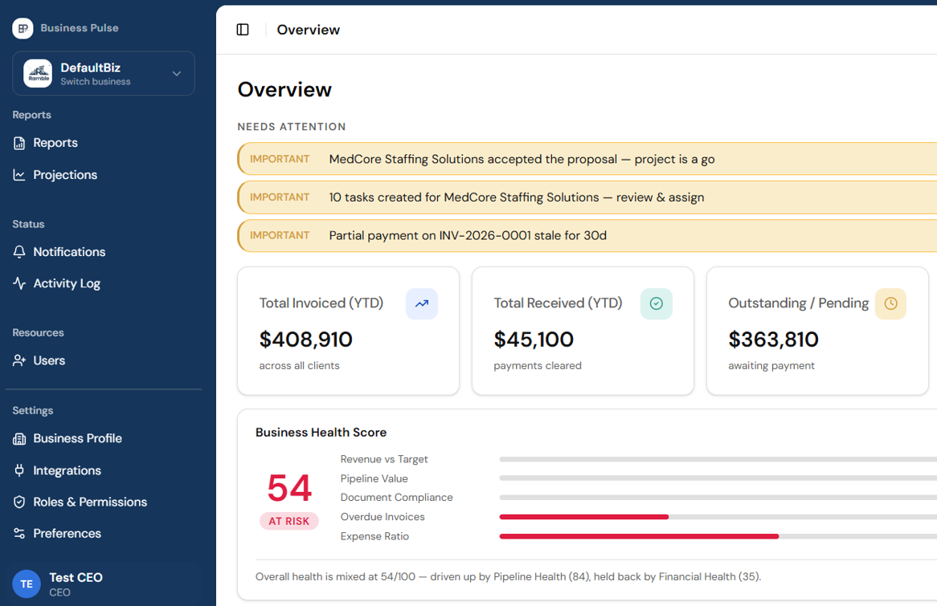This screenshot has width=937, height=606.
Task: Click the Total Invoiced trending-up icon
Action: tap(422, 304)
